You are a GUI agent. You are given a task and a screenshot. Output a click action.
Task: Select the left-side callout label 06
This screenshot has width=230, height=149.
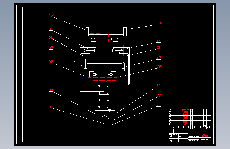51,62
